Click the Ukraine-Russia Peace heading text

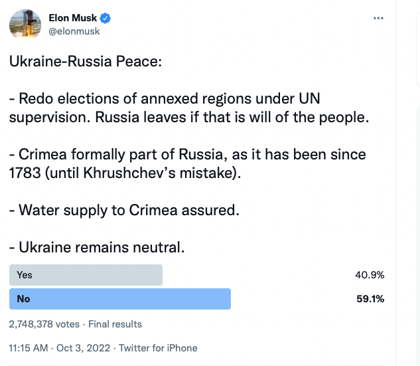coord(86,61)
